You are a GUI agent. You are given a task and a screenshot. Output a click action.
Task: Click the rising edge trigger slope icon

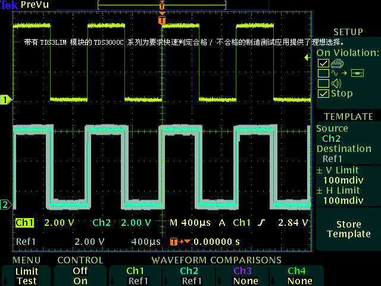pos(261,222)
